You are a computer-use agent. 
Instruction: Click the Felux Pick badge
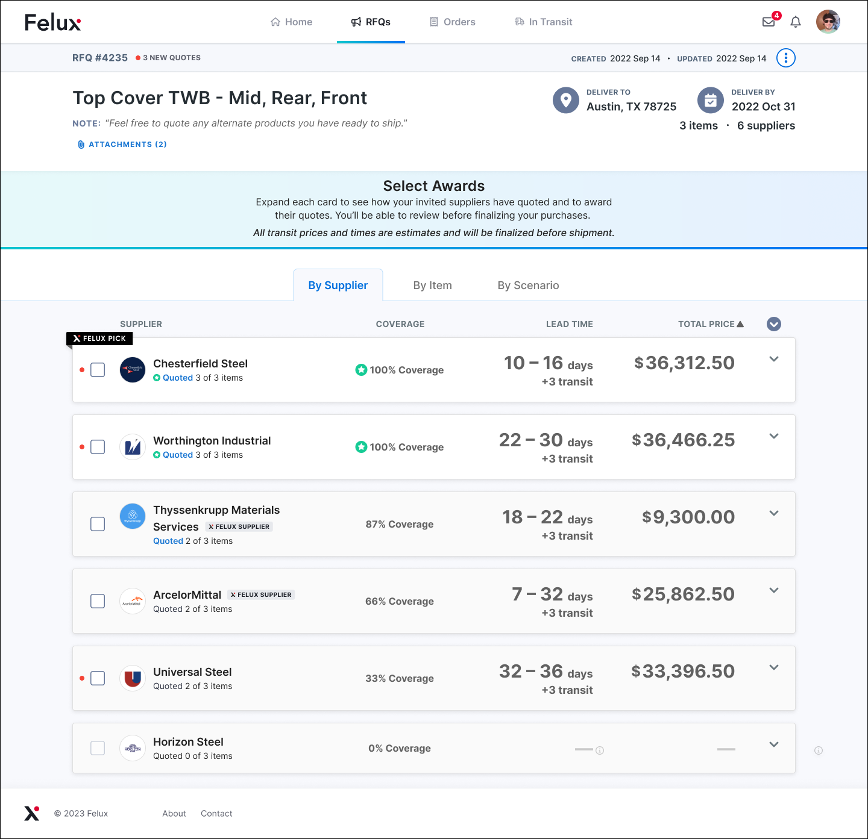(99, 338)
